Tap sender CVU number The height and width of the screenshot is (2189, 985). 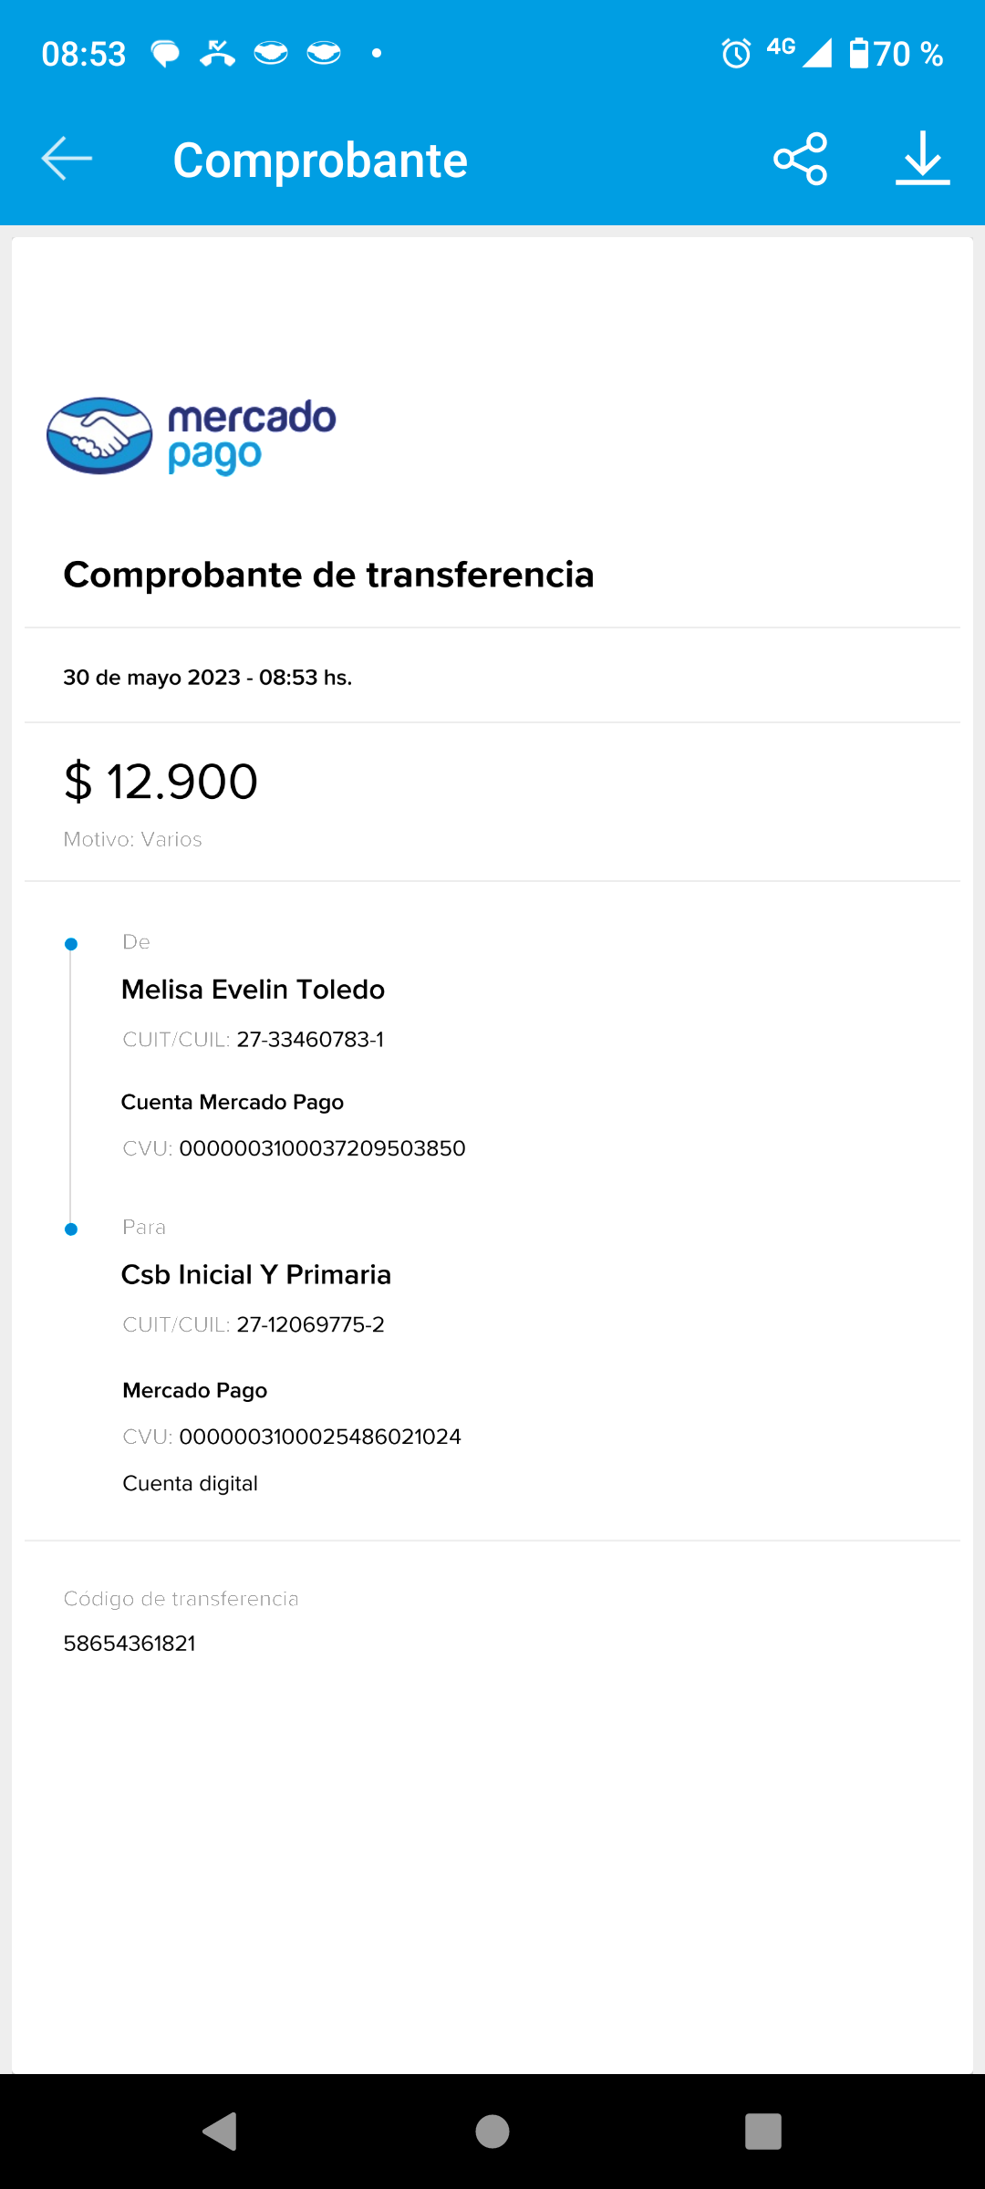coord(322,1148)
